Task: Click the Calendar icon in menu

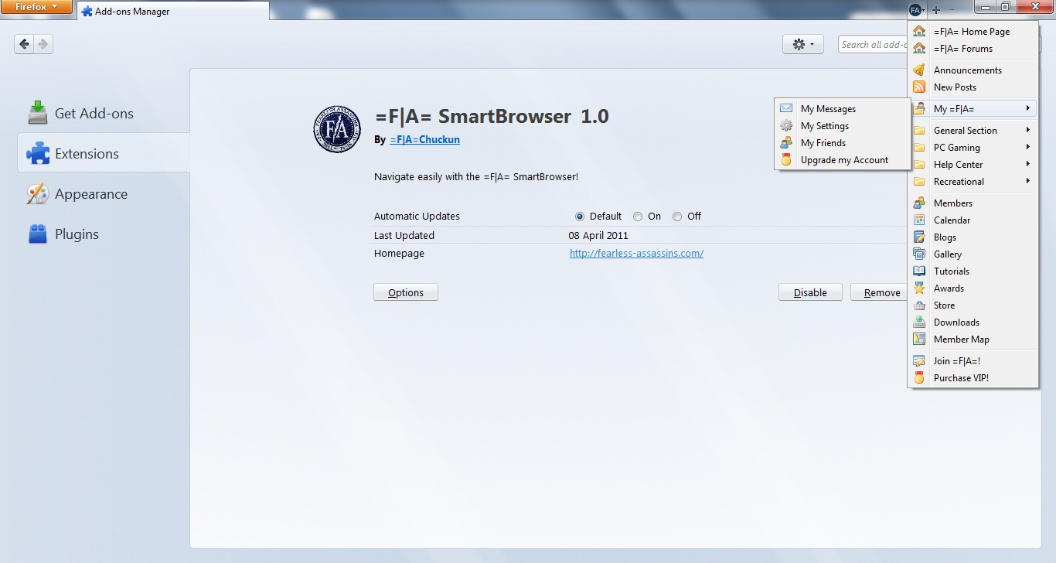Action: [x=919, y=220]
